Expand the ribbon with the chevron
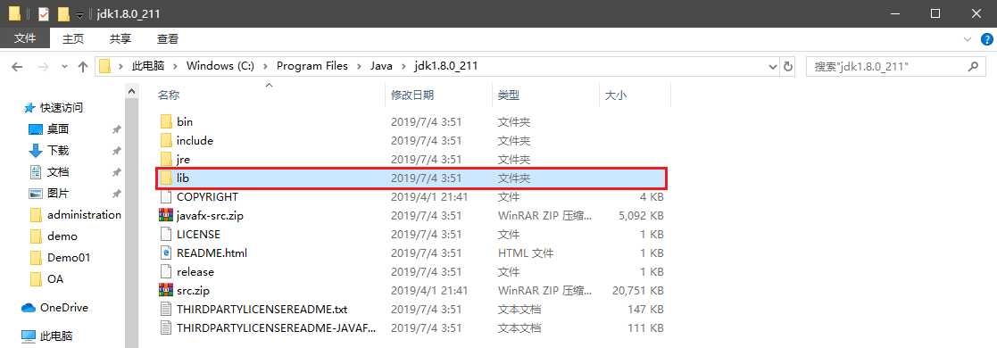997x348 pixels. (968, 39)
